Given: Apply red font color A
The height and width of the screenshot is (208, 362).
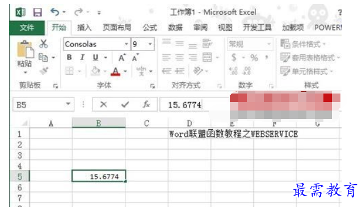Looking at the screenshot, I should [115, 71].
